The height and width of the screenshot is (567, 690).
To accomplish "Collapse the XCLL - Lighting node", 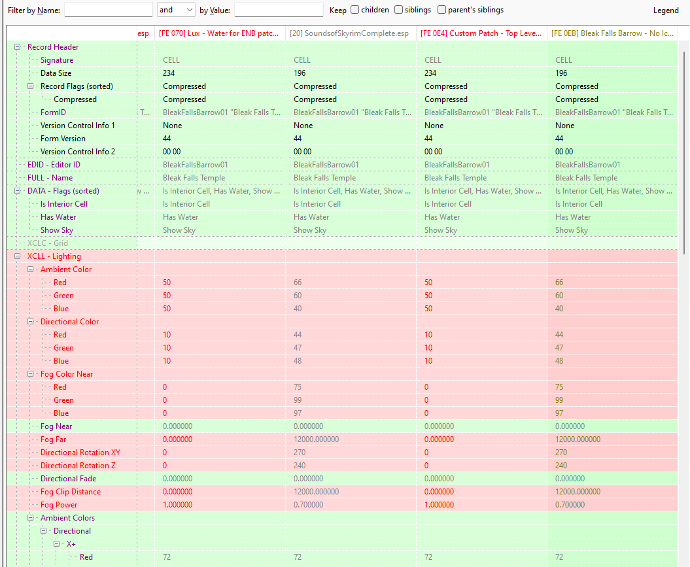I will pyautogui.click(x=17, y=256).
